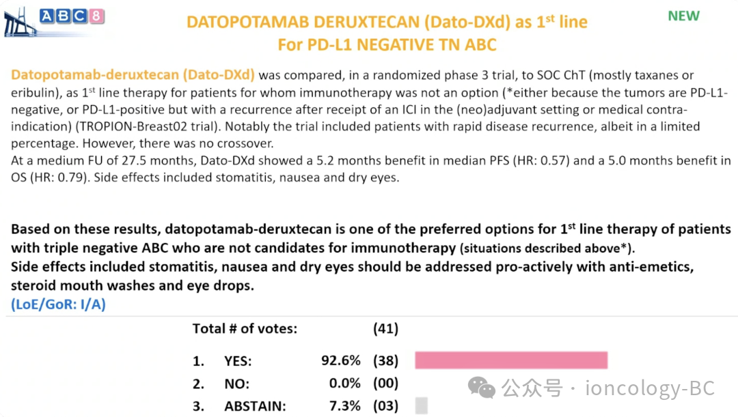This screenshot has height=417, width=738.
Task: Click the ABC8 logo in the corner
Action: coord(73,16)
